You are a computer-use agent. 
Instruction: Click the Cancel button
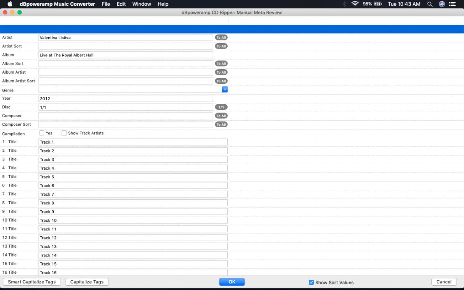(444, 282)
